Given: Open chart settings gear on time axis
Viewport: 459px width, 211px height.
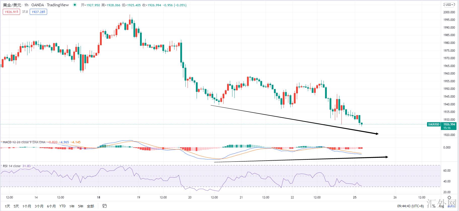Looking at the screenshot, I should pos(449,198).
